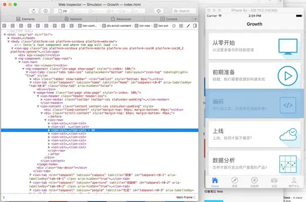The height and width of the screenshot is (202, 306).
Task: Click the cloud check icon on 上线
Action: point(289,135)
